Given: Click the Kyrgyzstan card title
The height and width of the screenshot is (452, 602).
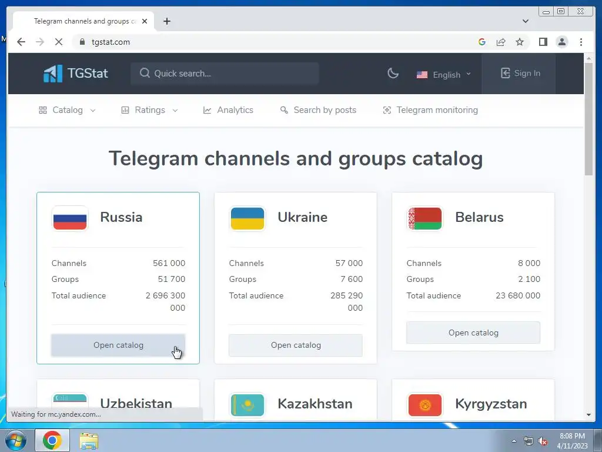Looking at the screenshot, I should pos(491,404).
